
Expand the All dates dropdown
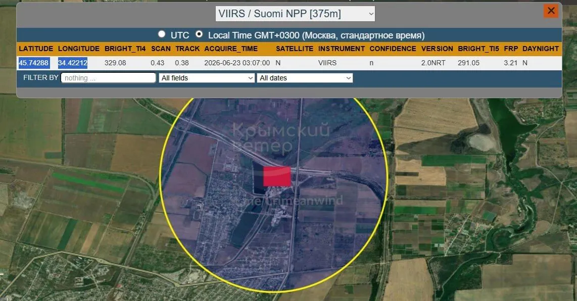[305, 78]
